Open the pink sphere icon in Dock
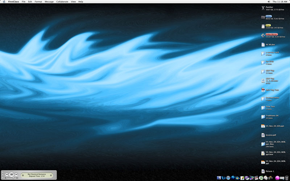Screen dimensions: 290x181 277,178
